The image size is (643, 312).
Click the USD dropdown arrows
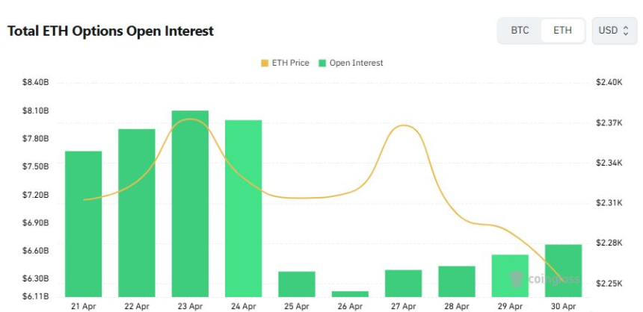point(626,31)
